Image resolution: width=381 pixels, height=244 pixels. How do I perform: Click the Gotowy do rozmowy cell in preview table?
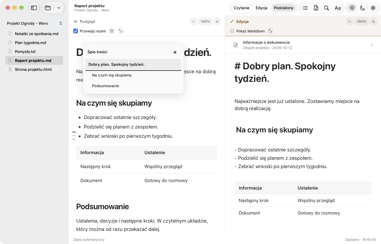click(x=166, y=181)
